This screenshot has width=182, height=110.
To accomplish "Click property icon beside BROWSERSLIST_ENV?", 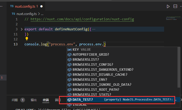I will tap(70, 80).
